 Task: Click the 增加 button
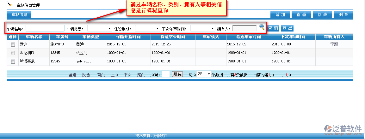tap(280, 14)
